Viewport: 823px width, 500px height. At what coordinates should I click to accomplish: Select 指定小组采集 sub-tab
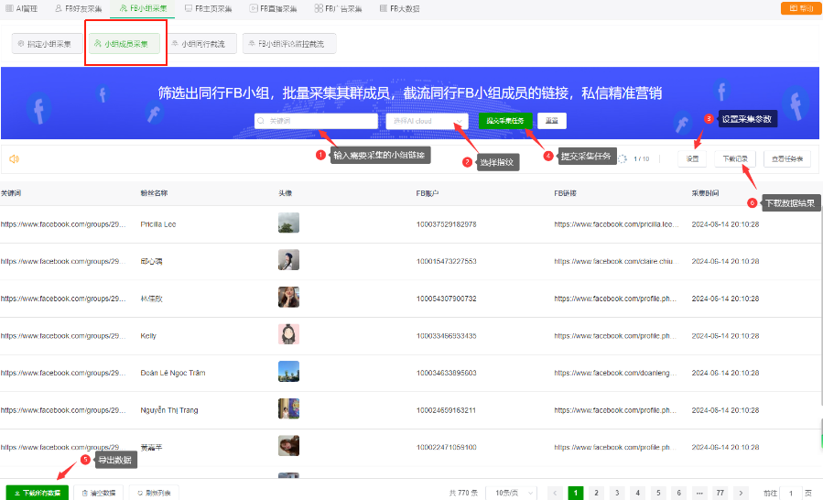[47, 44]
